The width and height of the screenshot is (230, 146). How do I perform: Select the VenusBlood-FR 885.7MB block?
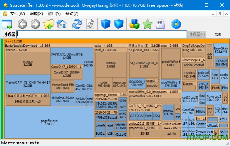point(63,87)
